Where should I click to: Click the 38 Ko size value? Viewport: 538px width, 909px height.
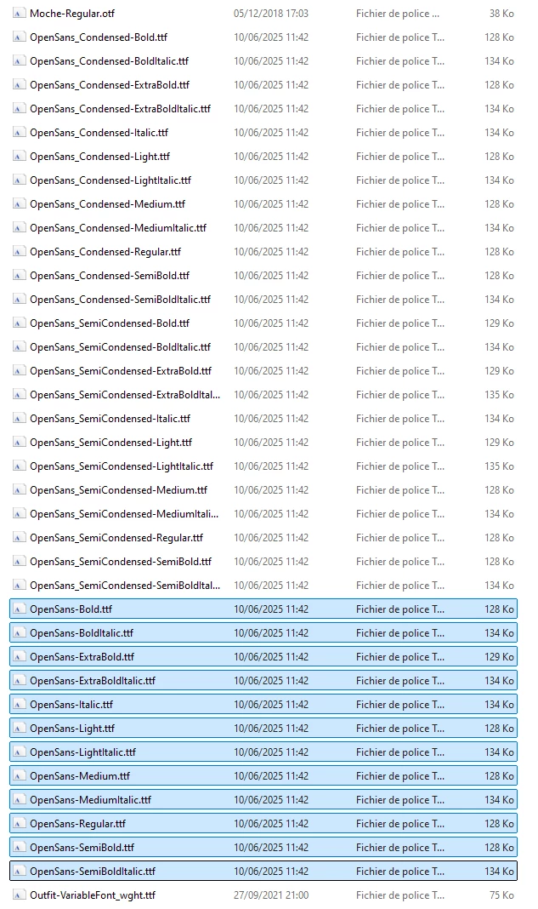[x=501, y=13]
